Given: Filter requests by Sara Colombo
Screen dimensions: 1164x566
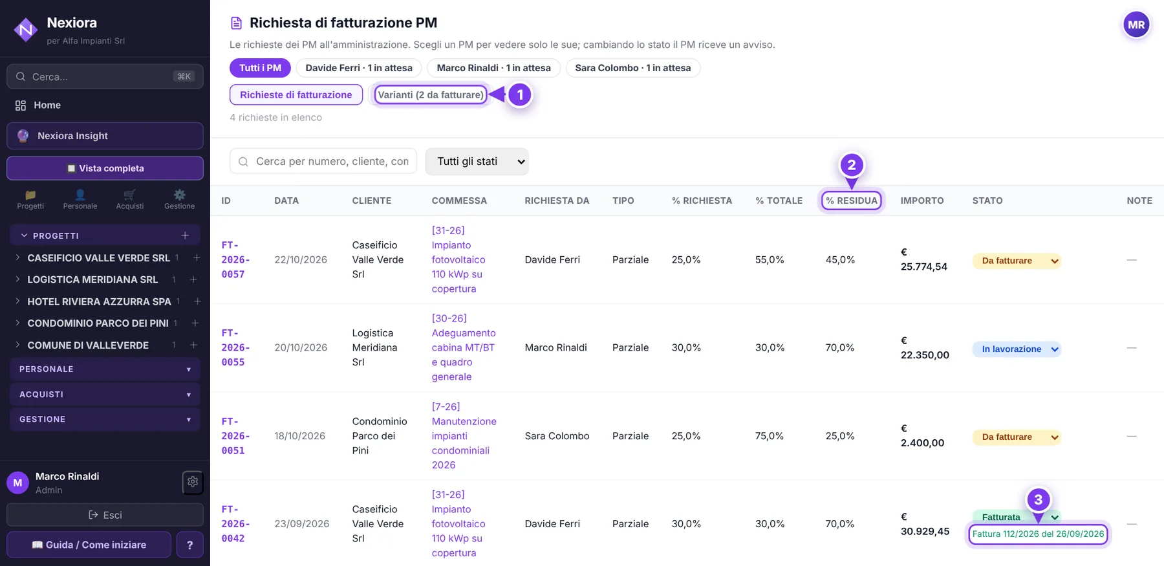Looking at the screenshot, I should click(633, 68).
